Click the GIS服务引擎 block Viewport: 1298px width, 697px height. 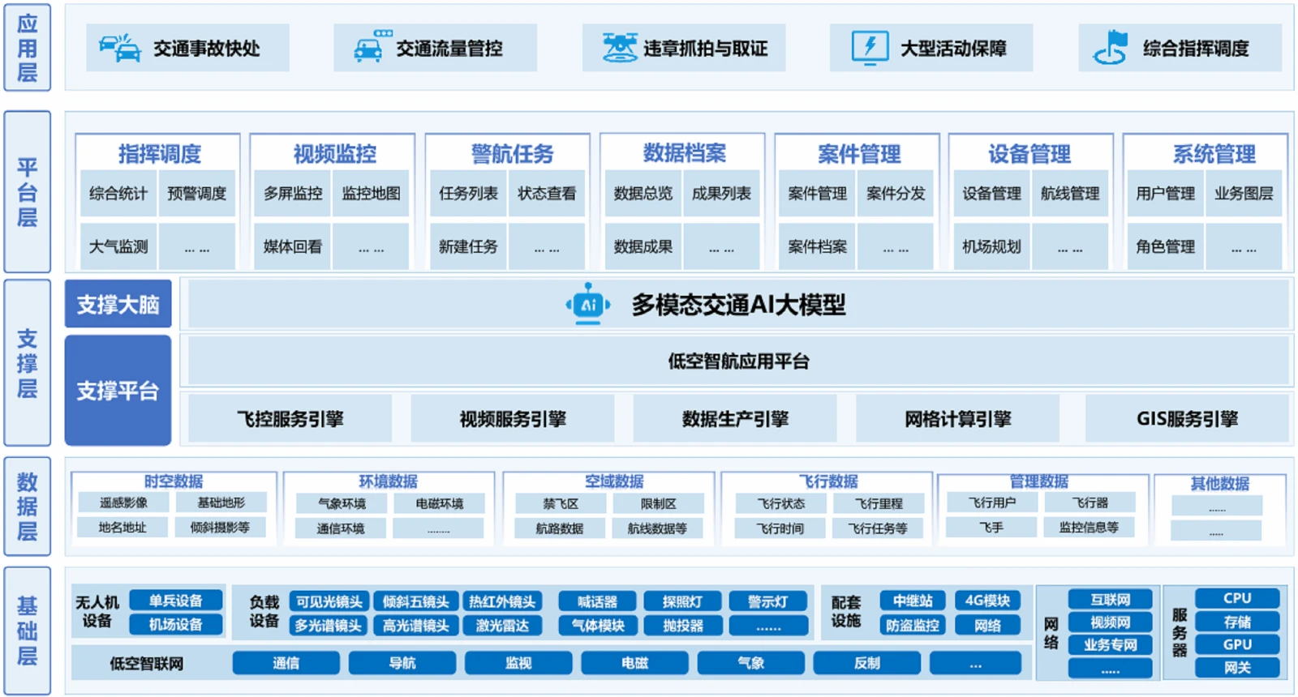pos(1187,419)
